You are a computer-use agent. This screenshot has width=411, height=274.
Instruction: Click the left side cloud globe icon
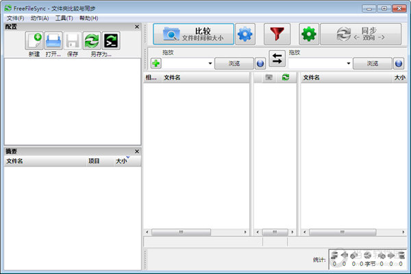(260, 64)
